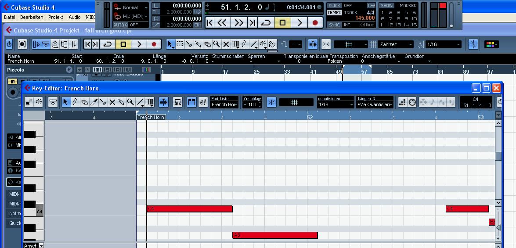Toggle Autoscroll in Key Editor toolbar
Viewport: 516px width, 248px height.
pos(163,102)
